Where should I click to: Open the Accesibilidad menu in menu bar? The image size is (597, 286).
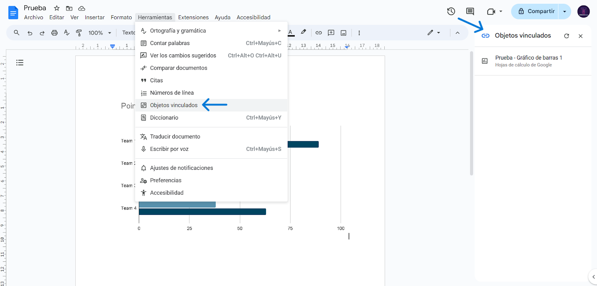point(253,17)
